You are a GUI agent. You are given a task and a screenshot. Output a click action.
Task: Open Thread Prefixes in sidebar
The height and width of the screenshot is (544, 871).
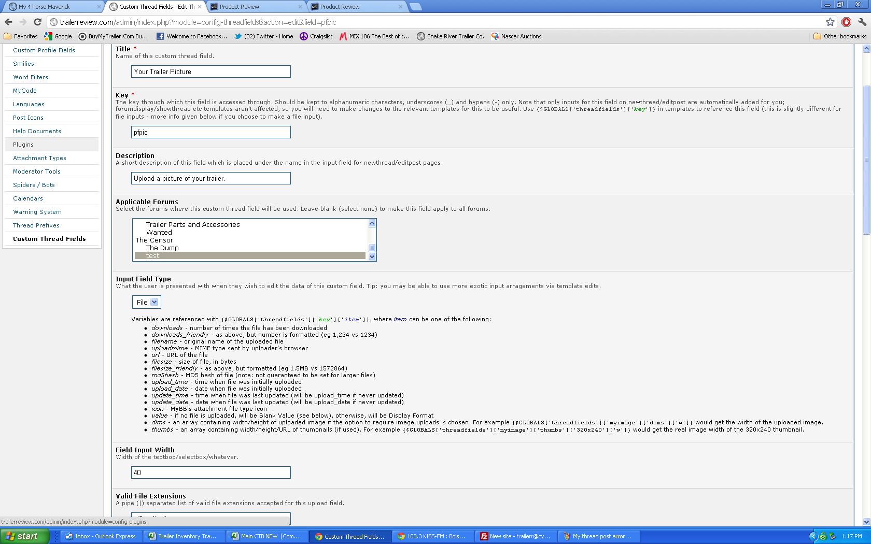[36, 225]
